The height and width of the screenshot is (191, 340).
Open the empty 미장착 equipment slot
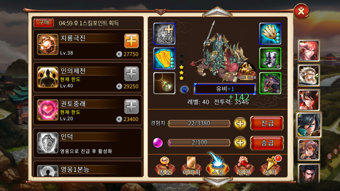(x=164, y=34)
